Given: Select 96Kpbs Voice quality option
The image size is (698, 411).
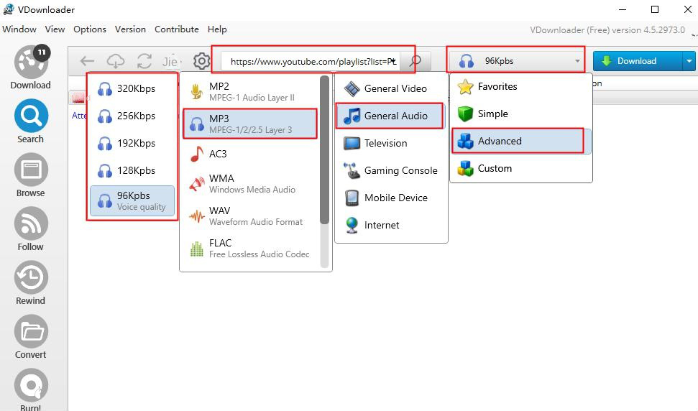Looking at the screenshot, I should (x=132, y=200).
